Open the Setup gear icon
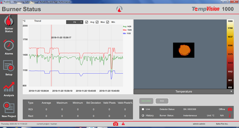This screenshot has height=128, width=239. [9, 66]
